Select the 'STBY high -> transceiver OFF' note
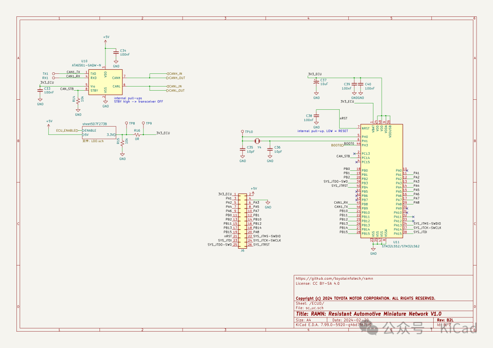The width and height of the screenshot is (493, 348). click(138, 102)
